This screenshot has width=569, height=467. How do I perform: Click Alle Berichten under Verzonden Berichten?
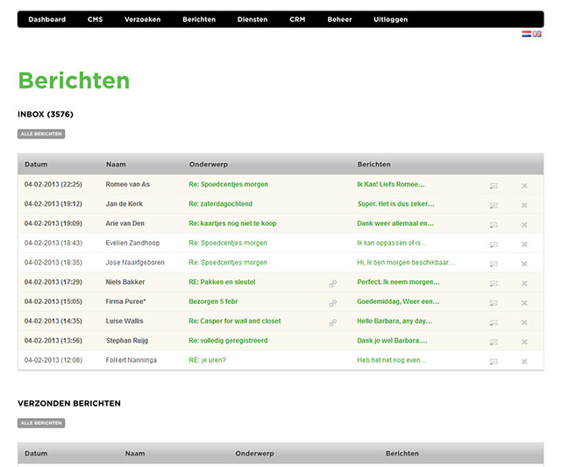point(41,423)
